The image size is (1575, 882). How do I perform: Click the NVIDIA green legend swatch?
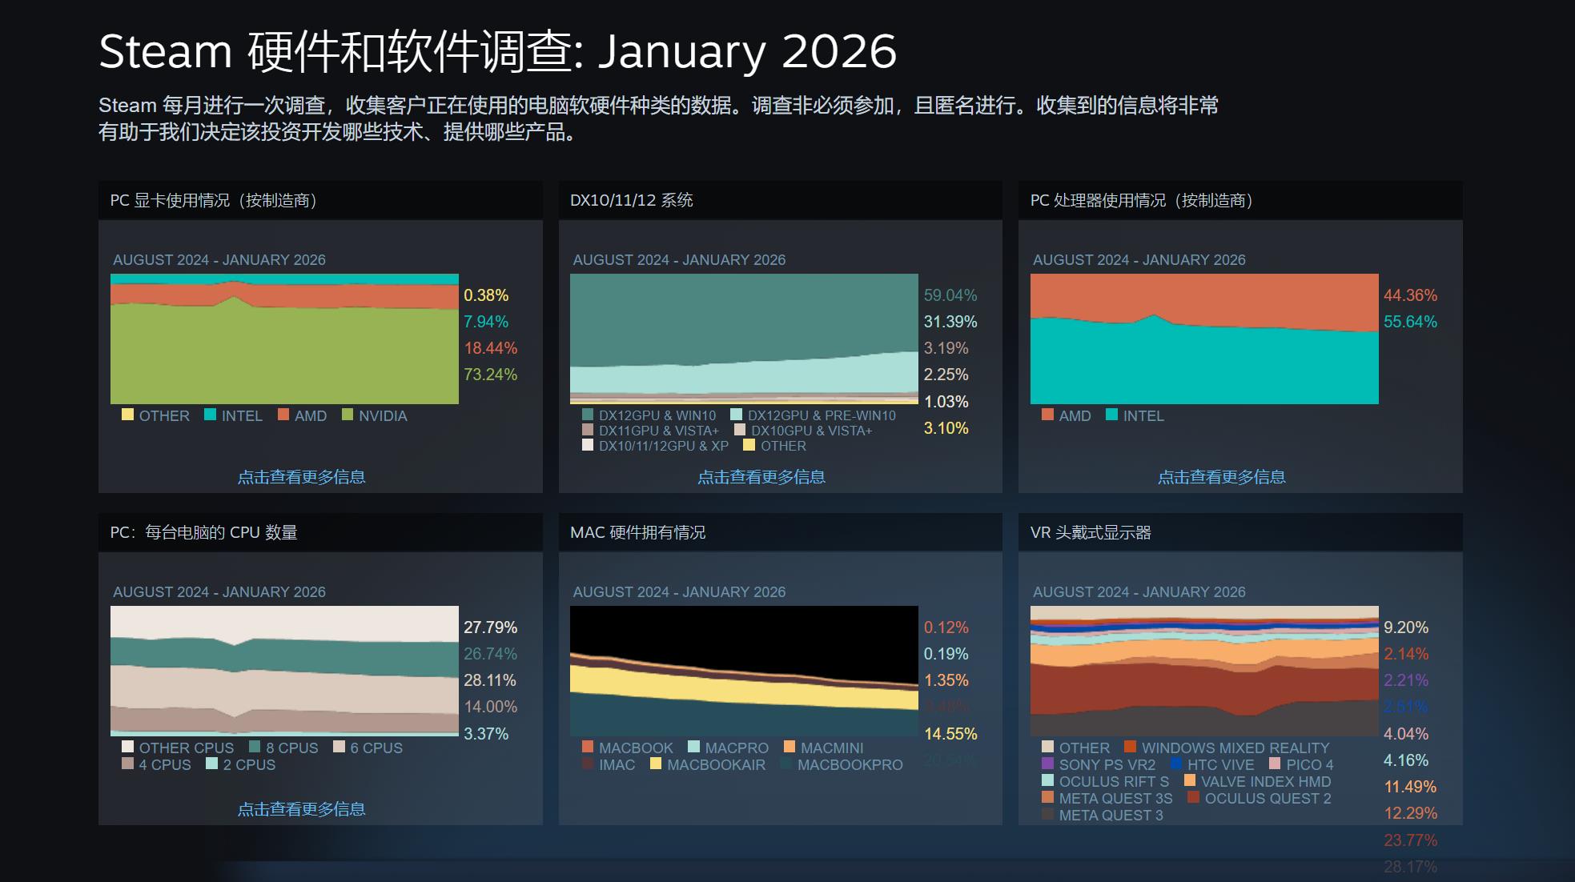click(348, 415)
